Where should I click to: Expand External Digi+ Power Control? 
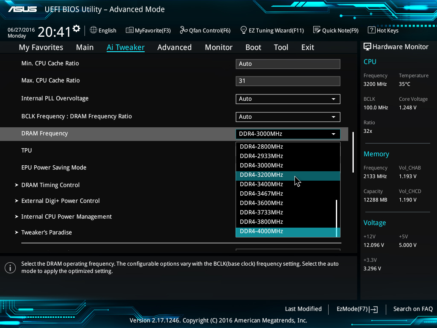click(x=61, y=201)
